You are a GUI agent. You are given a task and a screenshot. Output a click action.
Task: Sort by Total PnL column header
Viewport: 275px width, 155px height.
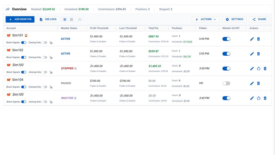click(x=154, y=28)
